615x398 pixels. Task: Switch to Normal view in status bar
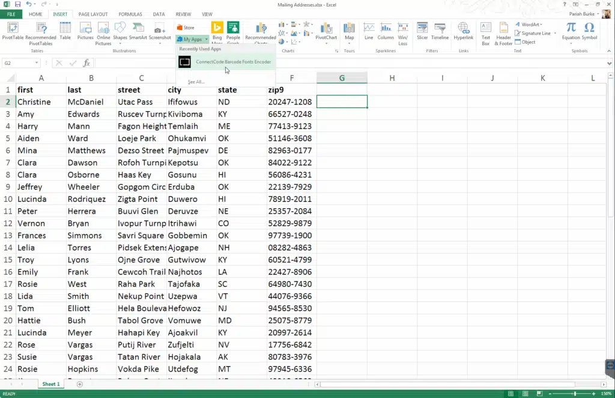coord(510,394)
